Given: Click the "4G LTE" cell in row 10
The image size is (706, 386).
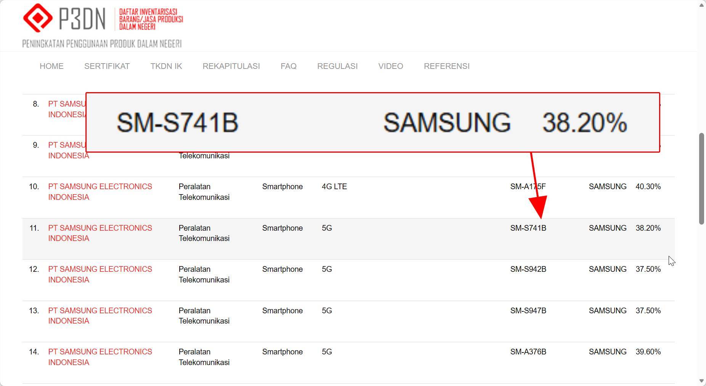Looking at the screenshot, I should (x=335, y=187).
